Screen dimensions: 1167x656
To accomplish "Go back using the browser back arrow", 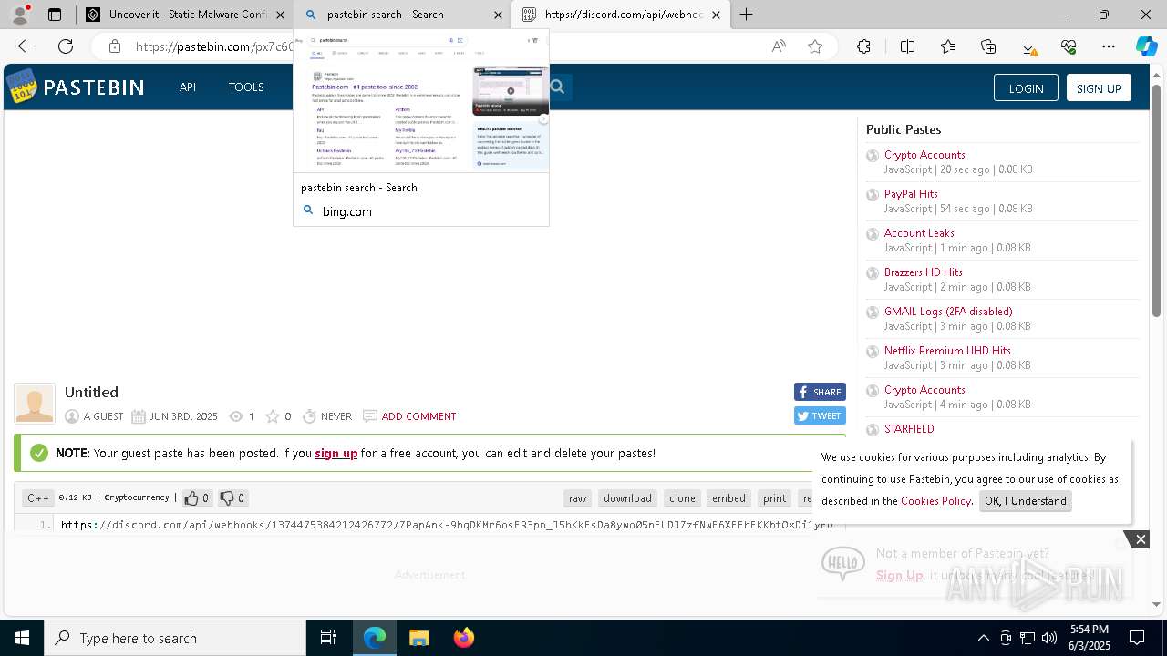I will pyautogui.click(x=26, y=46).
